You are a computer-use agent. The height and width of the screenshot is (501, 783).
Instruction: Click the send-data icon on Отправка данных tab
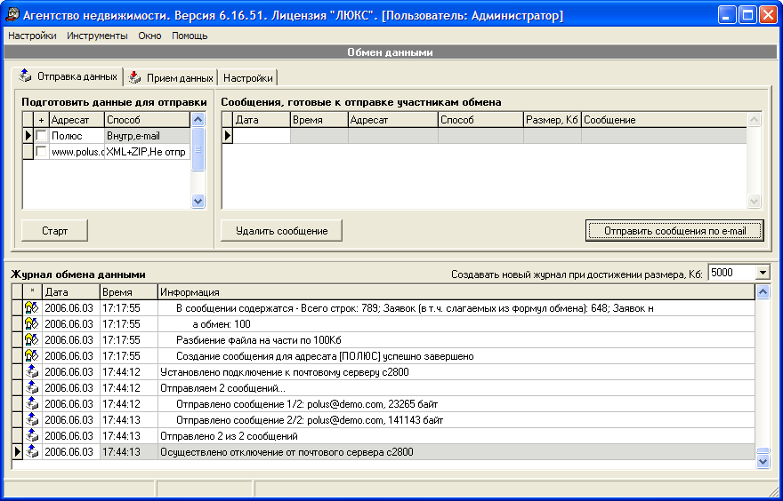click(25, 76)
